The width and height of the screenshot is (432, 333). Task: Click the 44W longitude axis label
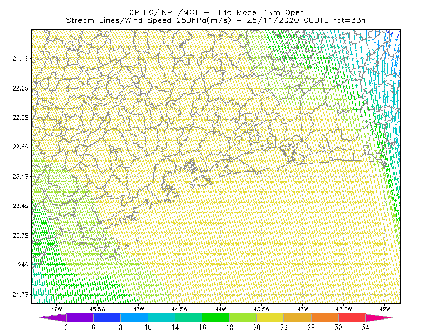click(x=221, y=309)
